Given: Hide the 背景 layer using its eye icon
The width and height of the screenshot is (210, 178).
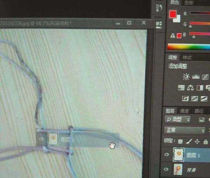Looking at the screenshot, I should (x=166, y=169).
